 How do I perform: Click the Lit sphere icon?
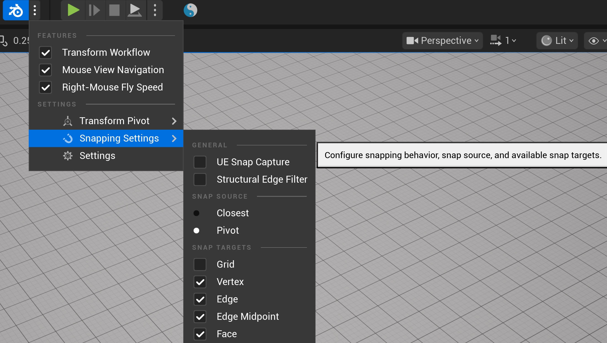pyautogui.click(x=546, y=41)
